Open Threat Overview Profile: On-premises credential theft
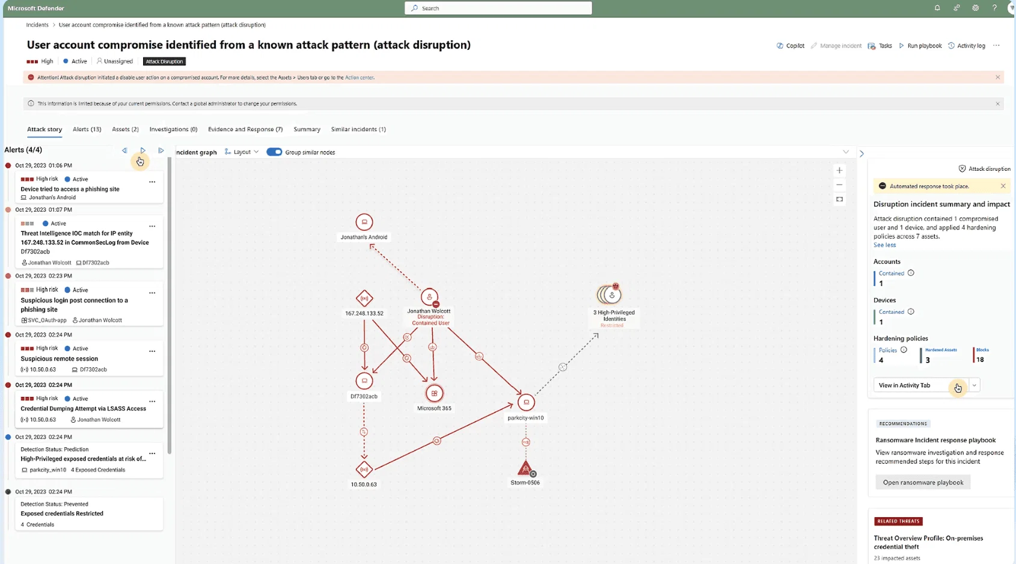1016x564 pixels. click(928, 542)
